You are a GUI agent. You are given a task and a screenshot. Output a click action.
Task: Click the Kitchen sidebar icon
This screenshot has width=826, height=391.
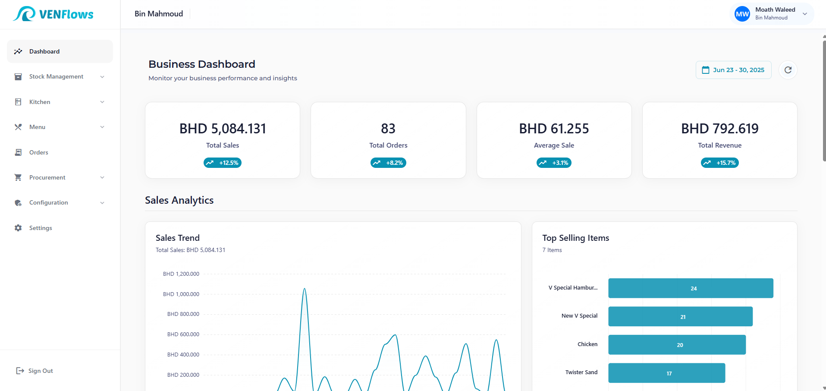click(x=18, y=102)
